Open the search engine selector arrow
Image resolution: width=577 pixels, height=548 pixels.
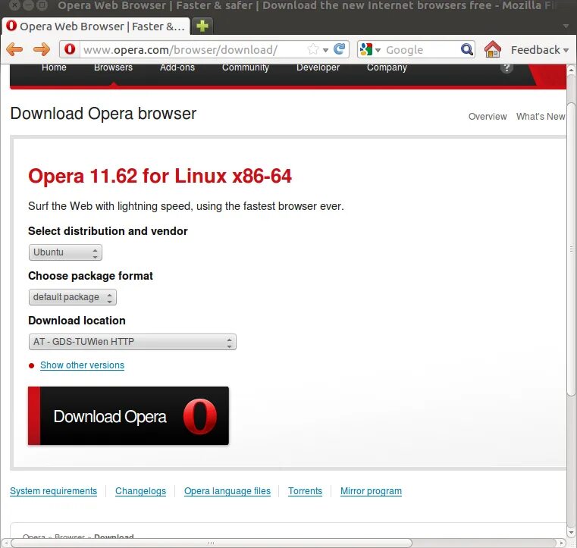(378, 50)
